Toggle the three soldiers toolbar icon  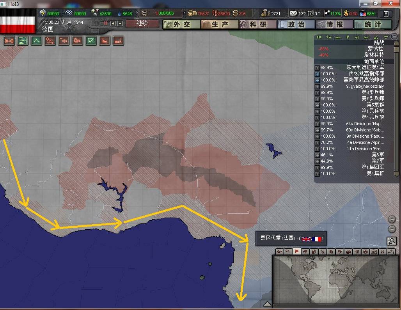[x=64, y=41]
